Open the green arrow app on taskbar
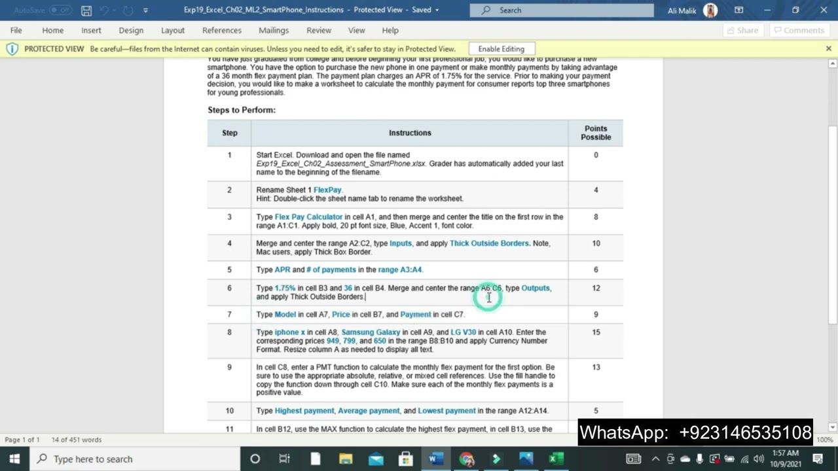838x471 pixels. (496, 459)
